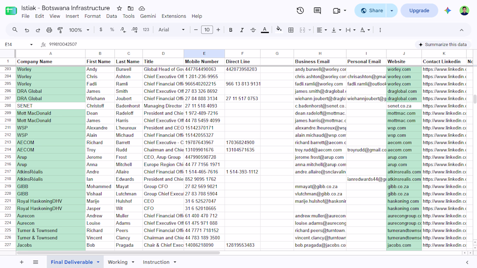Open version history clock icon
477x268 pixels.
click(x=300, y=11)
